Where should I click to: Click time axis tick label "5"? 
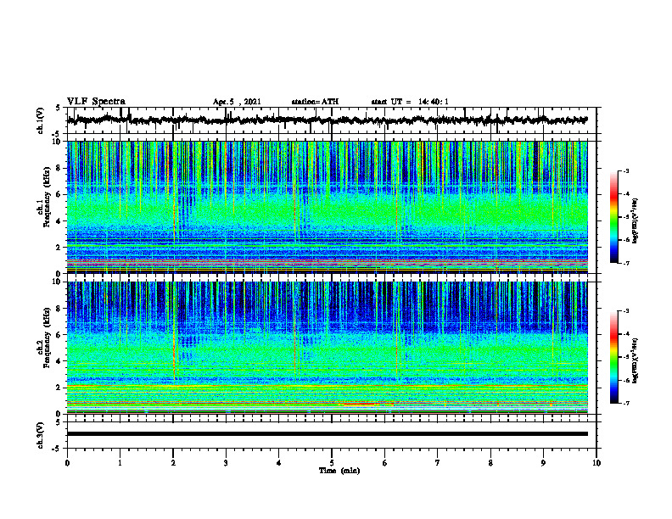click(x=332, y=463)
